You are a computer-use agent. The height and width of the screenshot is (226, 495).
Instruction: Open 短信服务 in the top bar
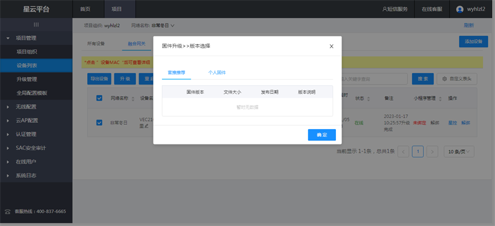[x=397, y=9]
